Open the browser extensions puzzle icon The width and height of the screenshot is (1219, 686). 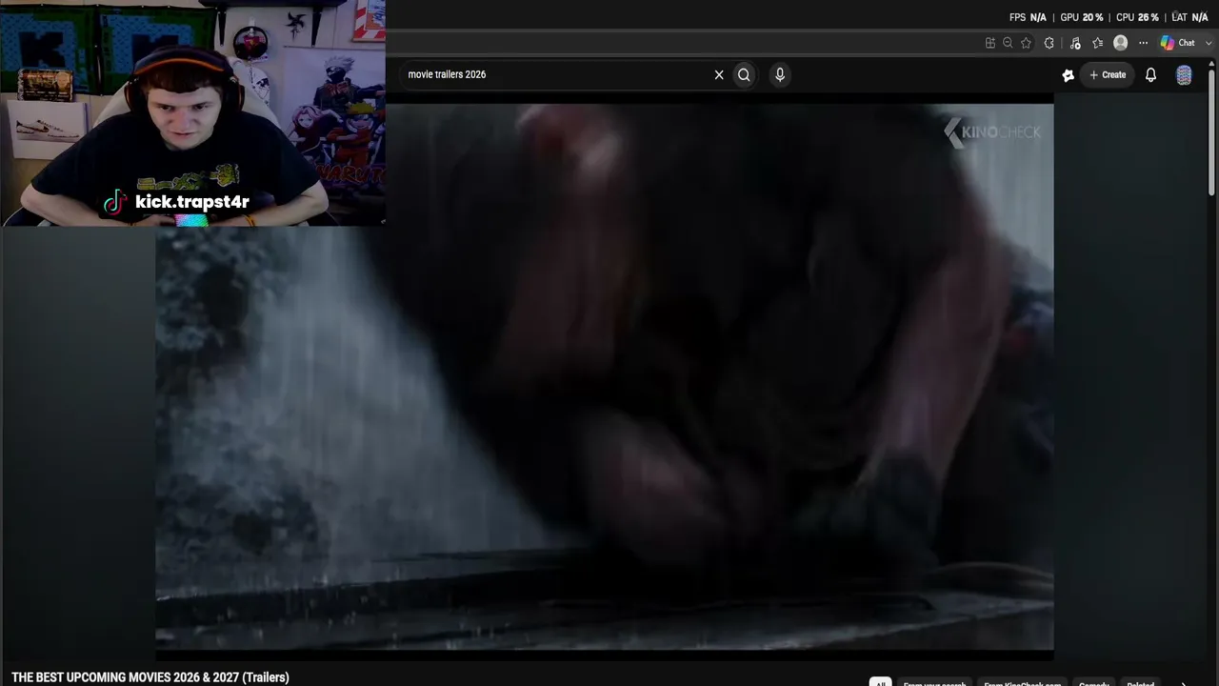click(1049, 43)
